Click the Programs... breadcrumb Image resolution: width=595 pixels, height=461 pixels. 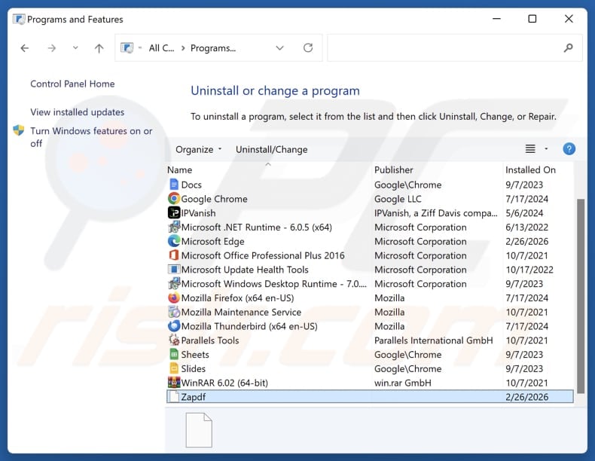pyautogui.click(x=213, y=48)
